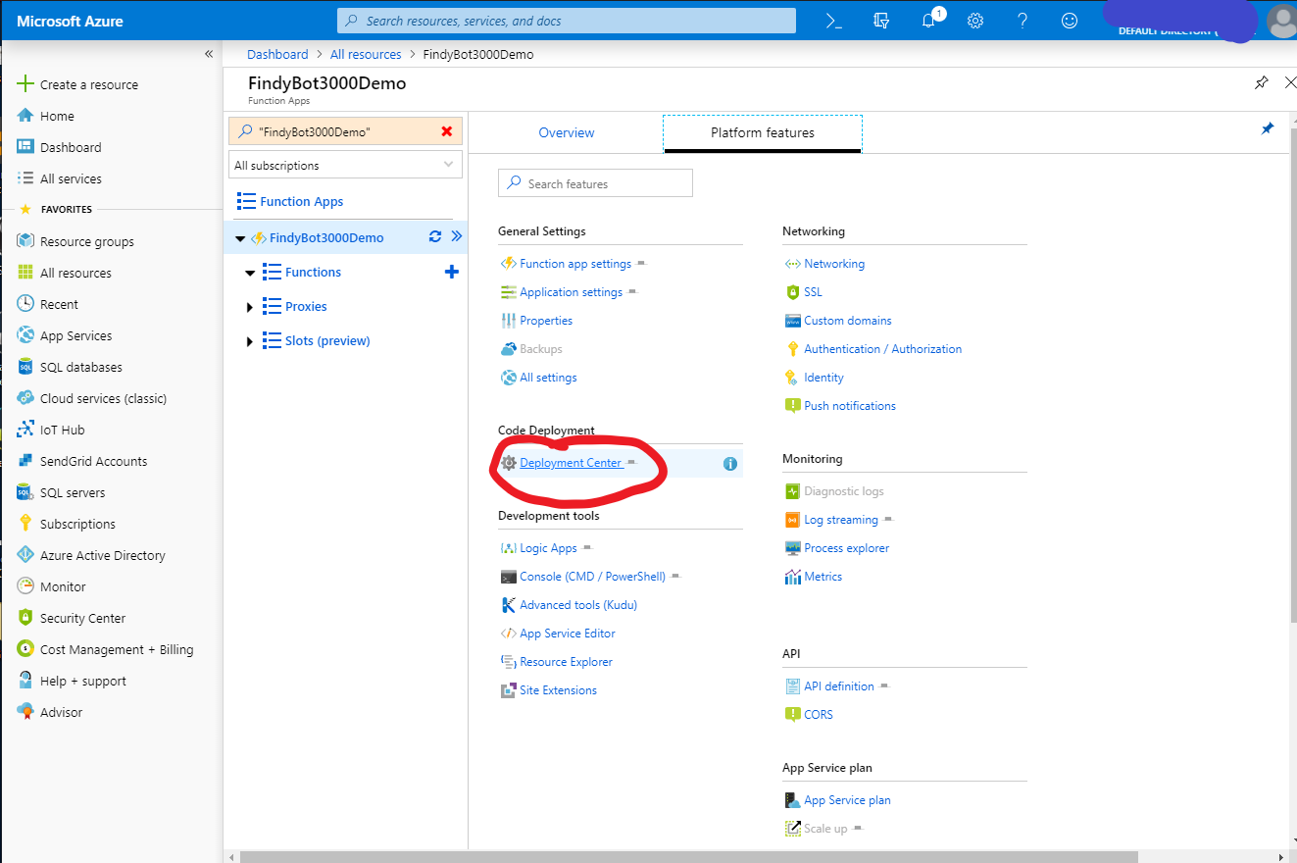
Task: Open Logic Apps development tool
Action: click(x=548, y=548)
